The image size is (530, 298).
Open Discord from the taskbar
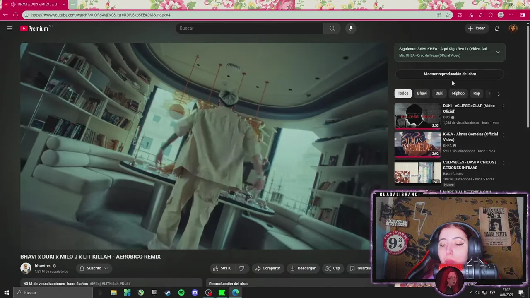coord(195,293)
